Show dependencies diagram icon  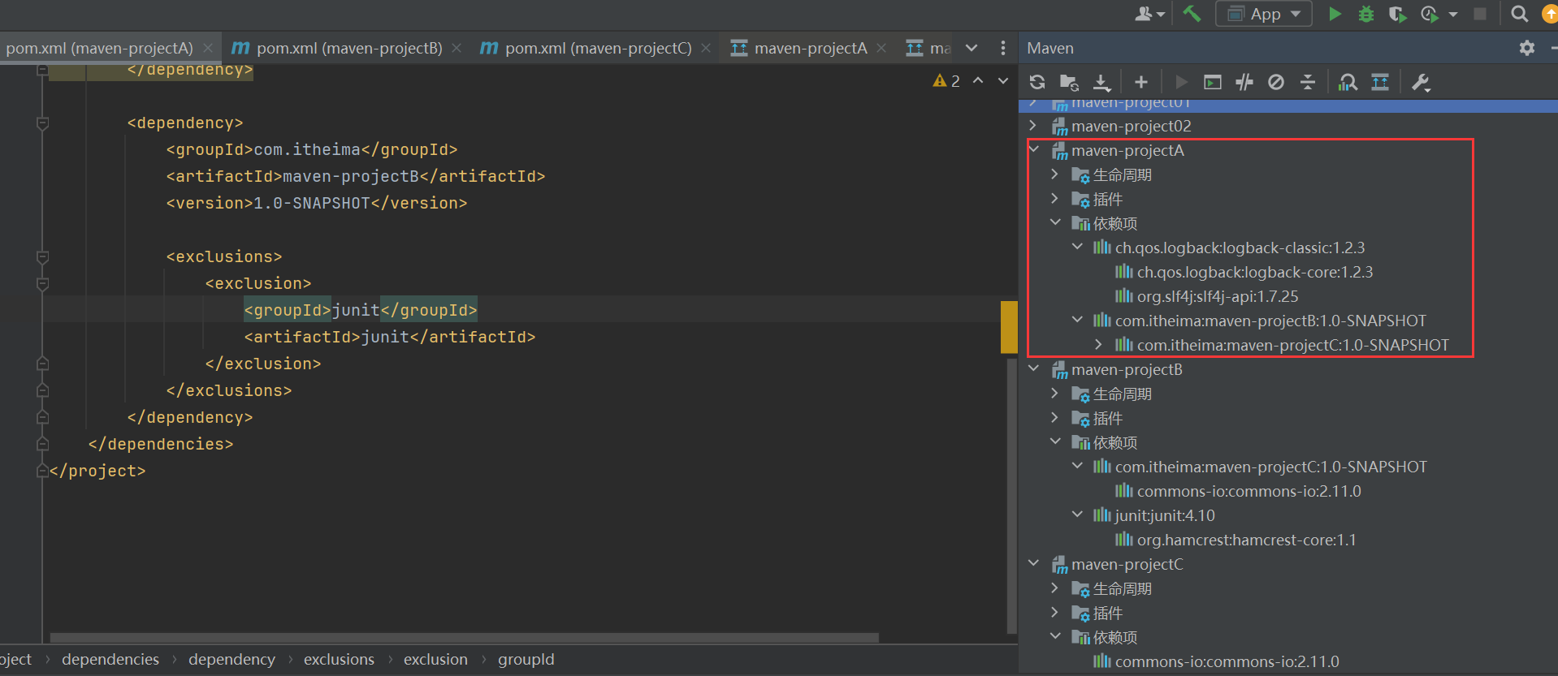1380,82
